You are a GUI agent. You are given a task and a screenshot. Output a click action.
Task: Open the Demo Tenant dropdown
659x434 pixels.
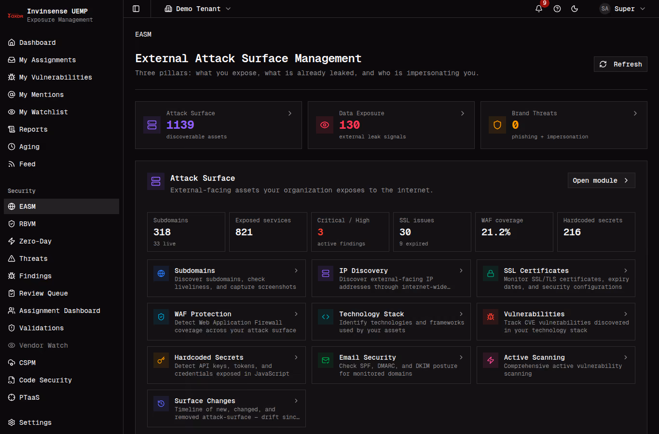pos(198,9)
